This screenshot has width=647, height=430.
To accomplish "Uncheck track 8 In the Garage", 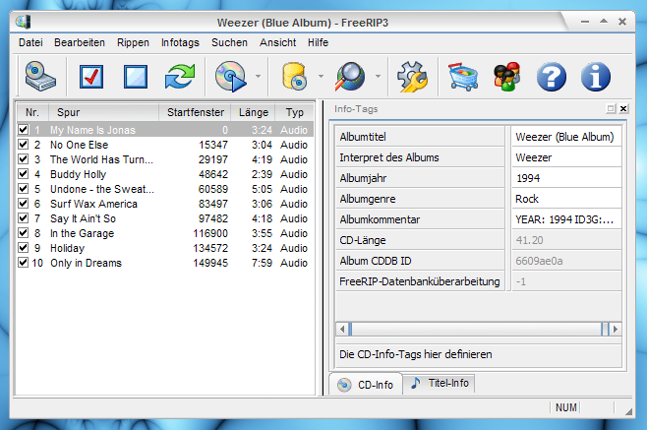I will [24, 233].
